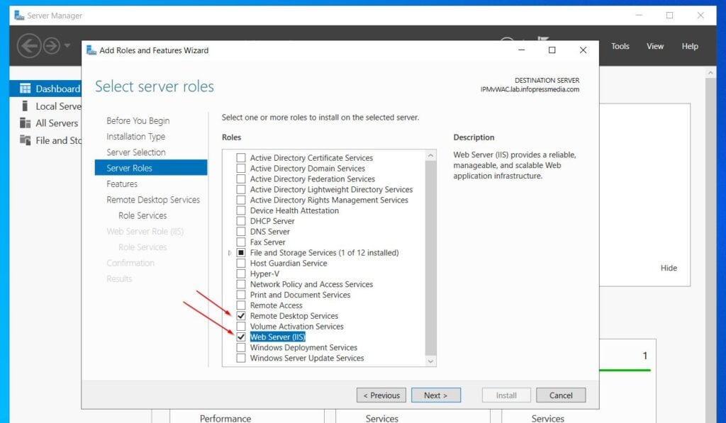Check the DHCP Server role
The image size is (726, 423).
[x=241, y=221]
